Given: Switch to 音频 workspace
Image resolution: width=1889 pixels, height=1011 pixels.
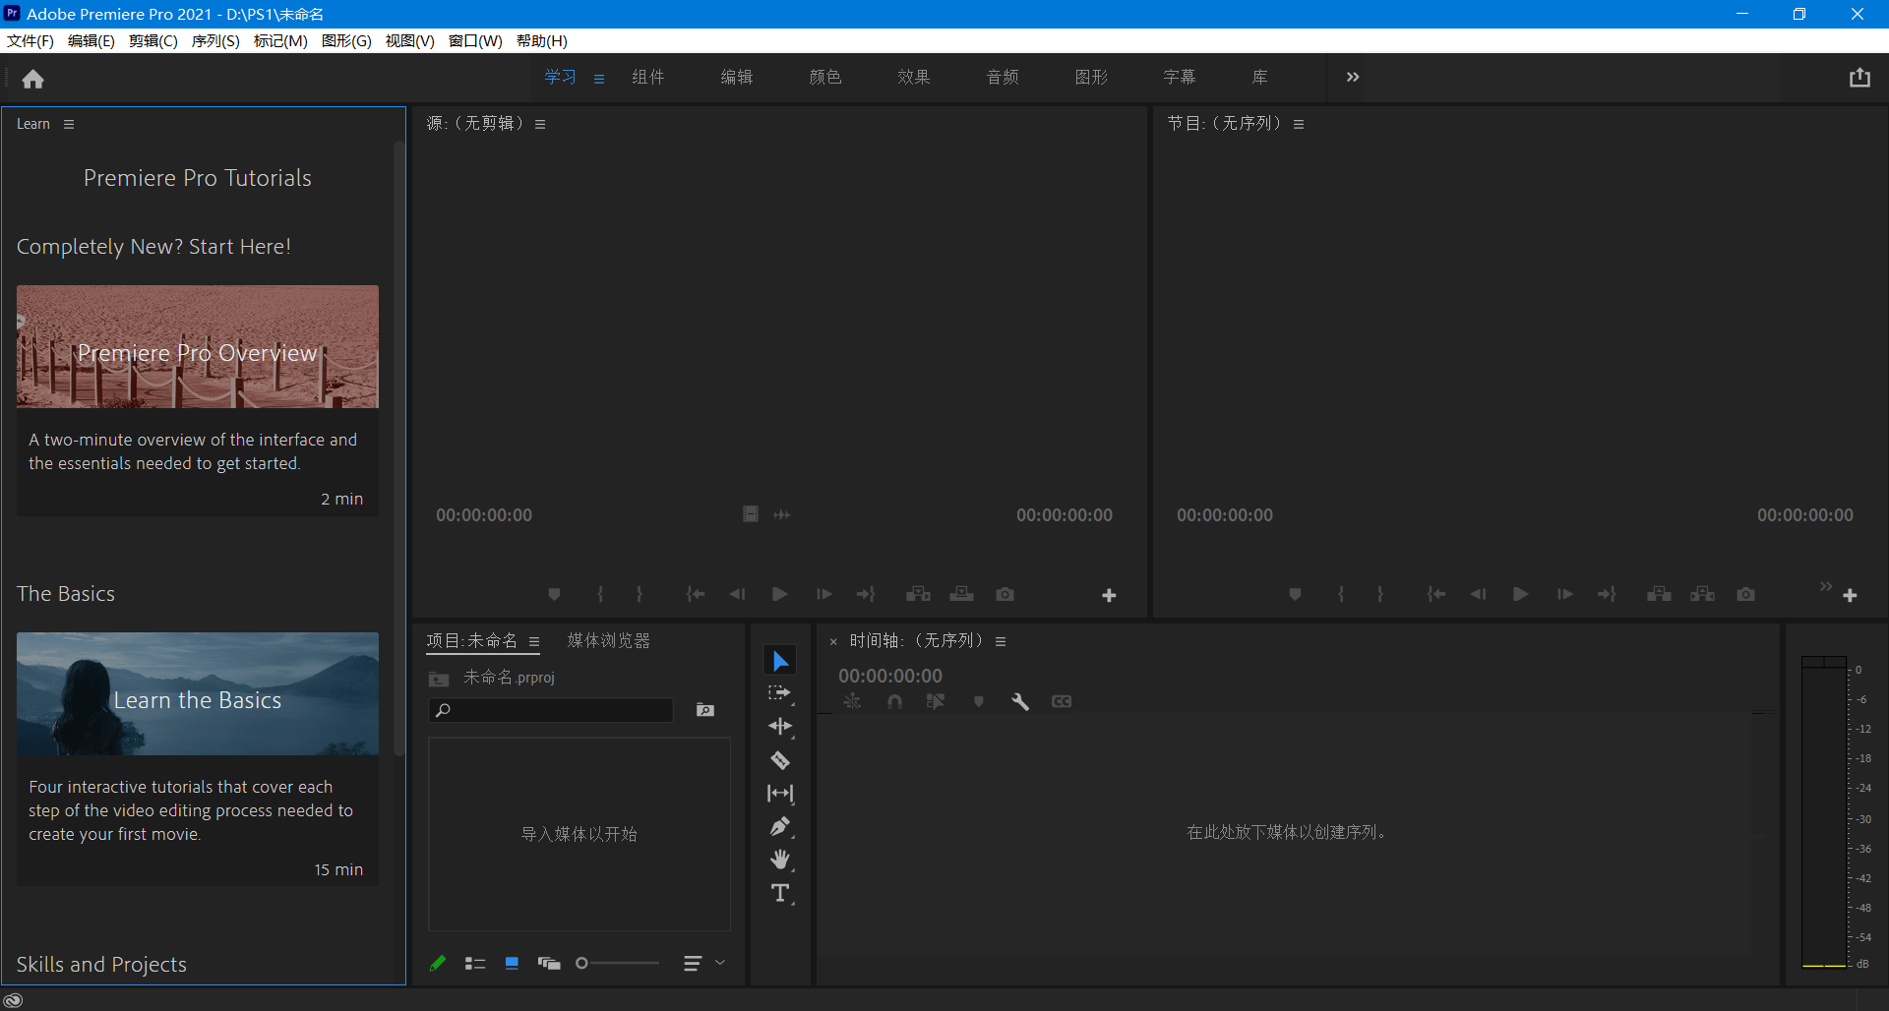Looking at the screenshot, I should pyautogui.click(x=1003, y=77).
